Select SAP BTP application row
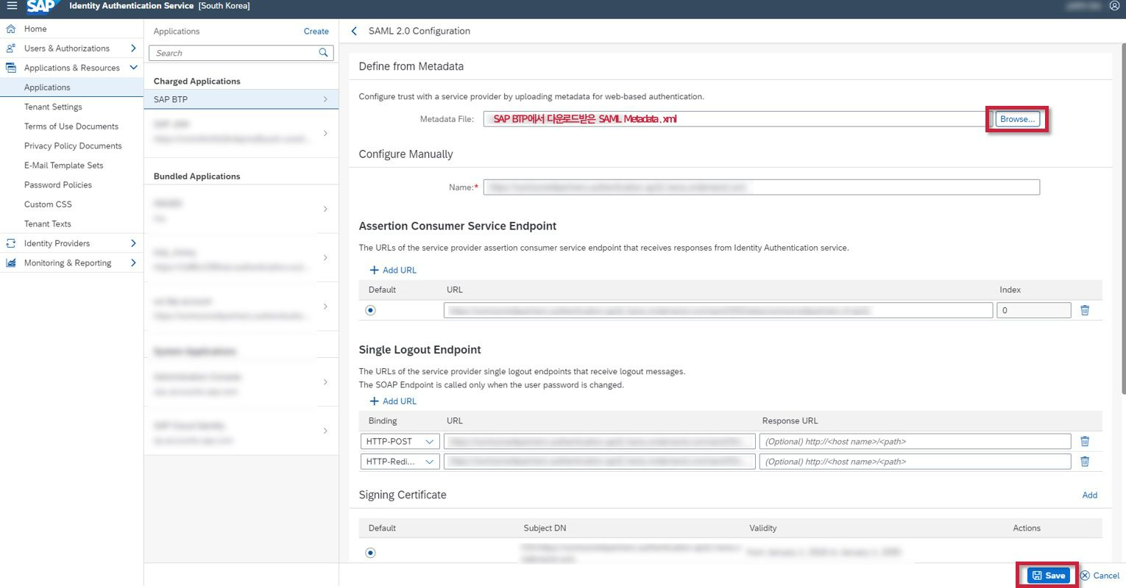 click(241, 99)
